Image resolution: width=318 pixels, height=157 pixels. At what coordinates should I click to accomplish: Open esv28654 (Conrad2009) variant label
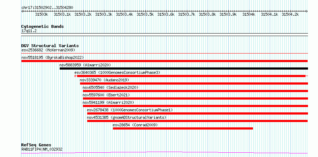coord(135,125)
